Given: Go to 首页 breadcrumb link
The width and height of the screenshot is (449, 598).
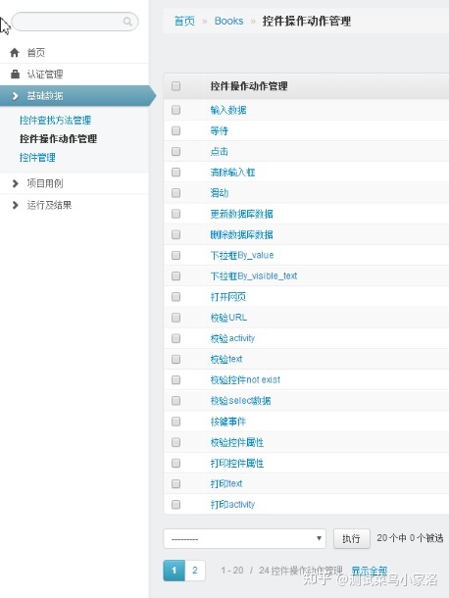Looking at the screenshot, I should tap(184, 21).
